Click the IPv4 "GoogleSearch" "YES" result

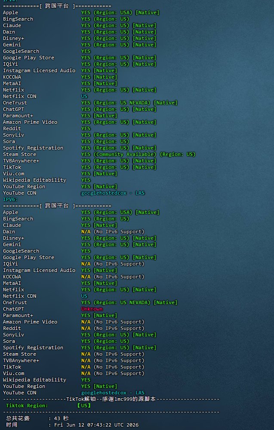[86, 51]
